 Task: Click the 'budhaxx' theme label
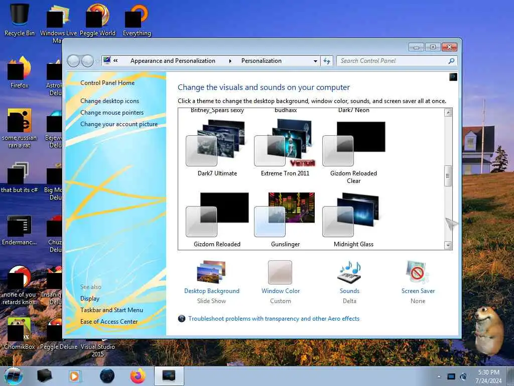pos(286,110)
